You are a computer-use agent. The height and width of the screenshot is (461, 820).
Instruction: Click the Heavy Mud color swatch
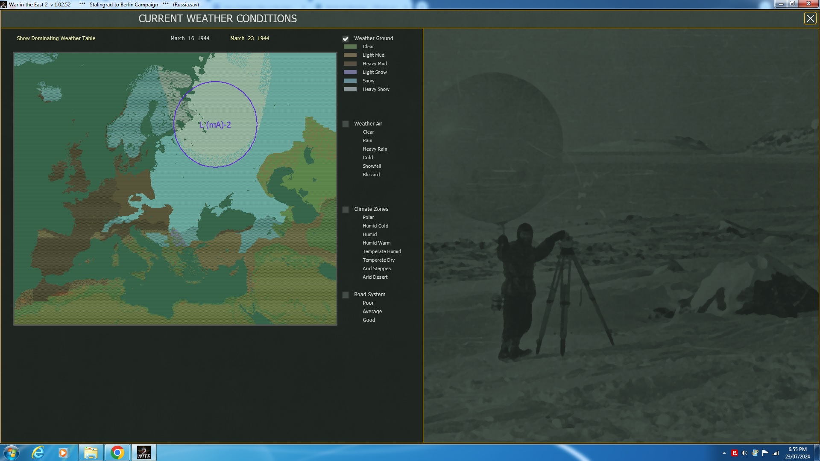(x=350, y=64)
